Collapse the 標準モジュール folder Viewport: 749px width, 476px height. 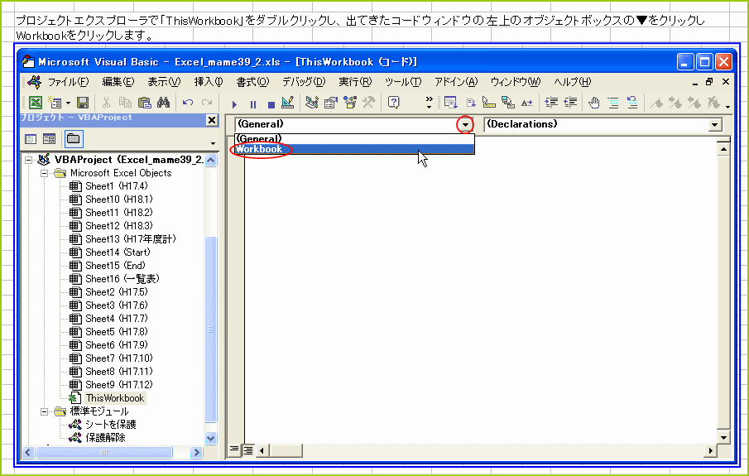tap(44, 411)
